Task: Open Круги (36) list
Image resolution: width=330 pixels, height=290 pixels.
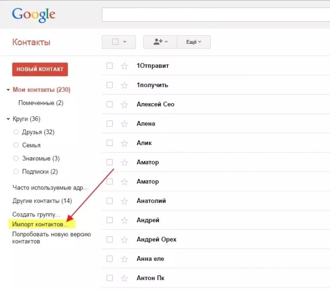Action: click(x=26, y=119)
